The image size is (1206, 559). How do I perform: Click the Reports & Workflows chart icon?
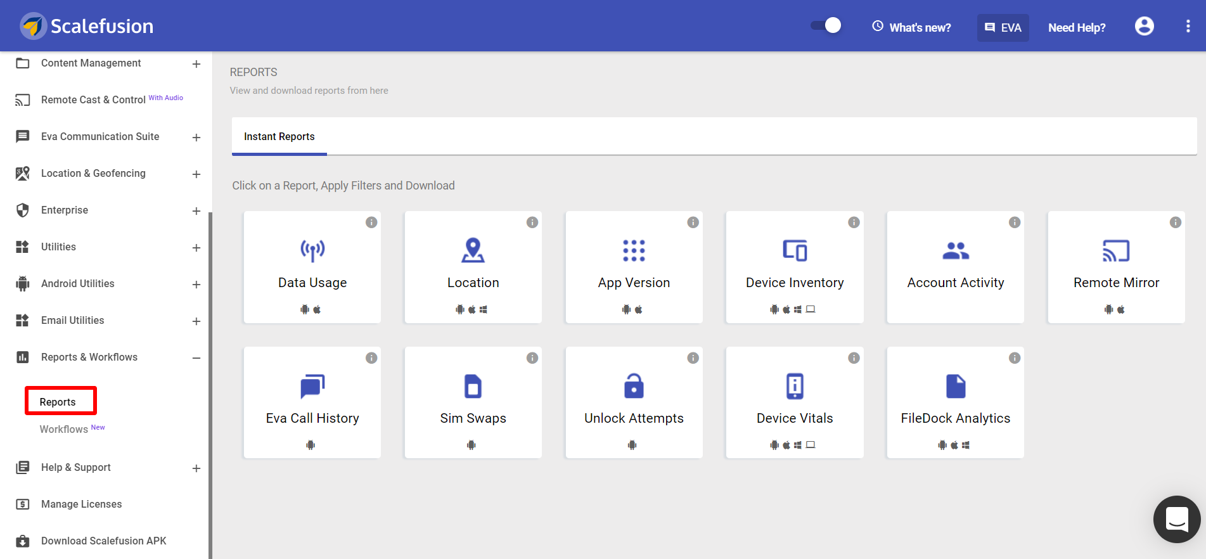(23, 357)
